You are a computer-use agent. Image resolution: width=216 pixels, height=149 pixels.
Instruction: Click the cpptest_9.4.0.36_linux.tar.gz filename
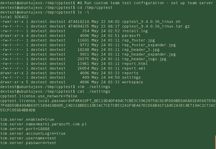click(156, 26)
